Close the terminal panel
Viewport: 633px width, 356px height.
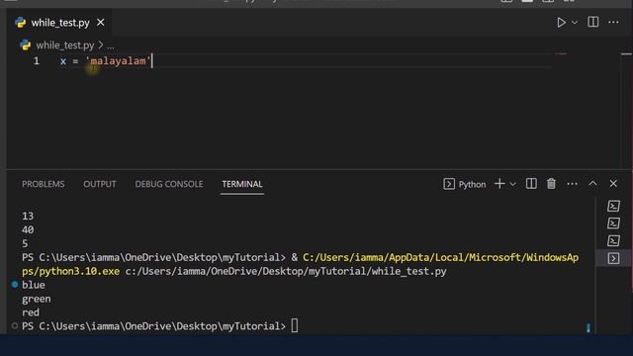pyautogui.click(x=613, y=184)
